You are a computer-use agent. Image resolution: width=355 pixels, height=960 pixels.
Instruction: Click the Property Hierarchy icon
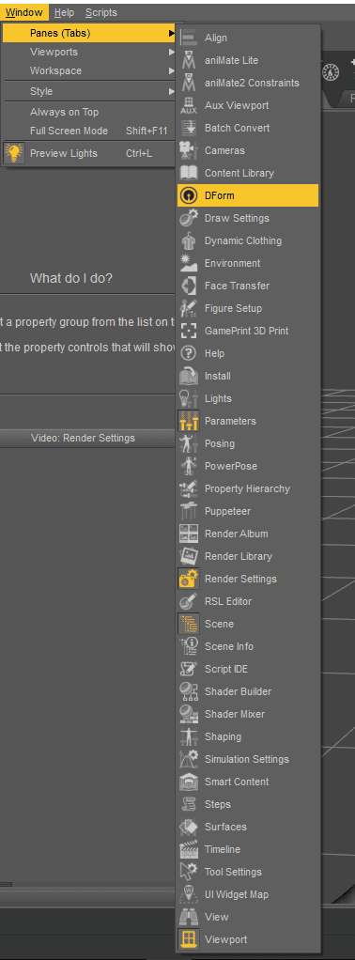(189, 488)
